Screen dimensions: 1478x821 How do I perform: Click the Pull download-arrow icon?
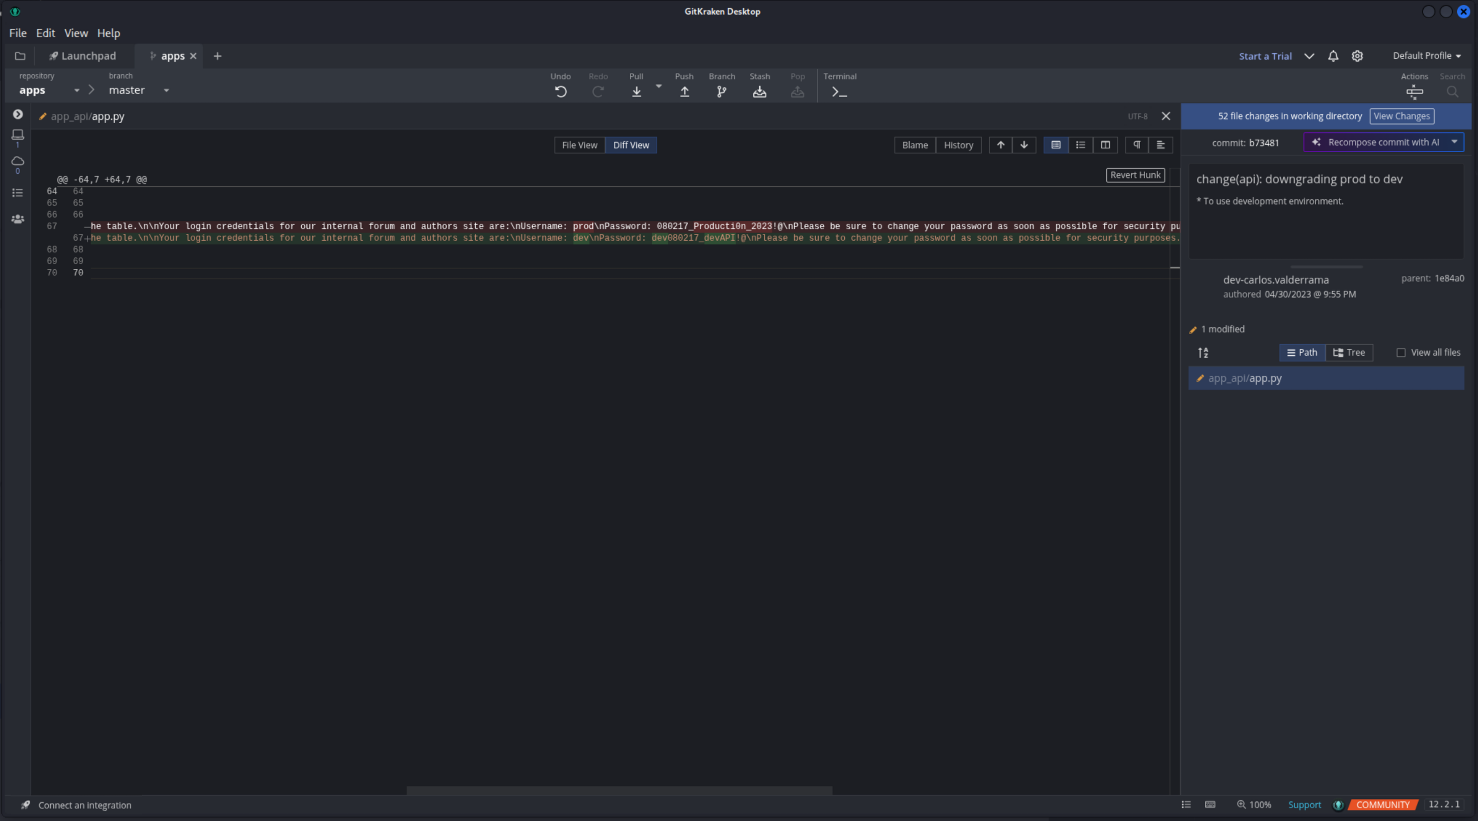(636, 92)
